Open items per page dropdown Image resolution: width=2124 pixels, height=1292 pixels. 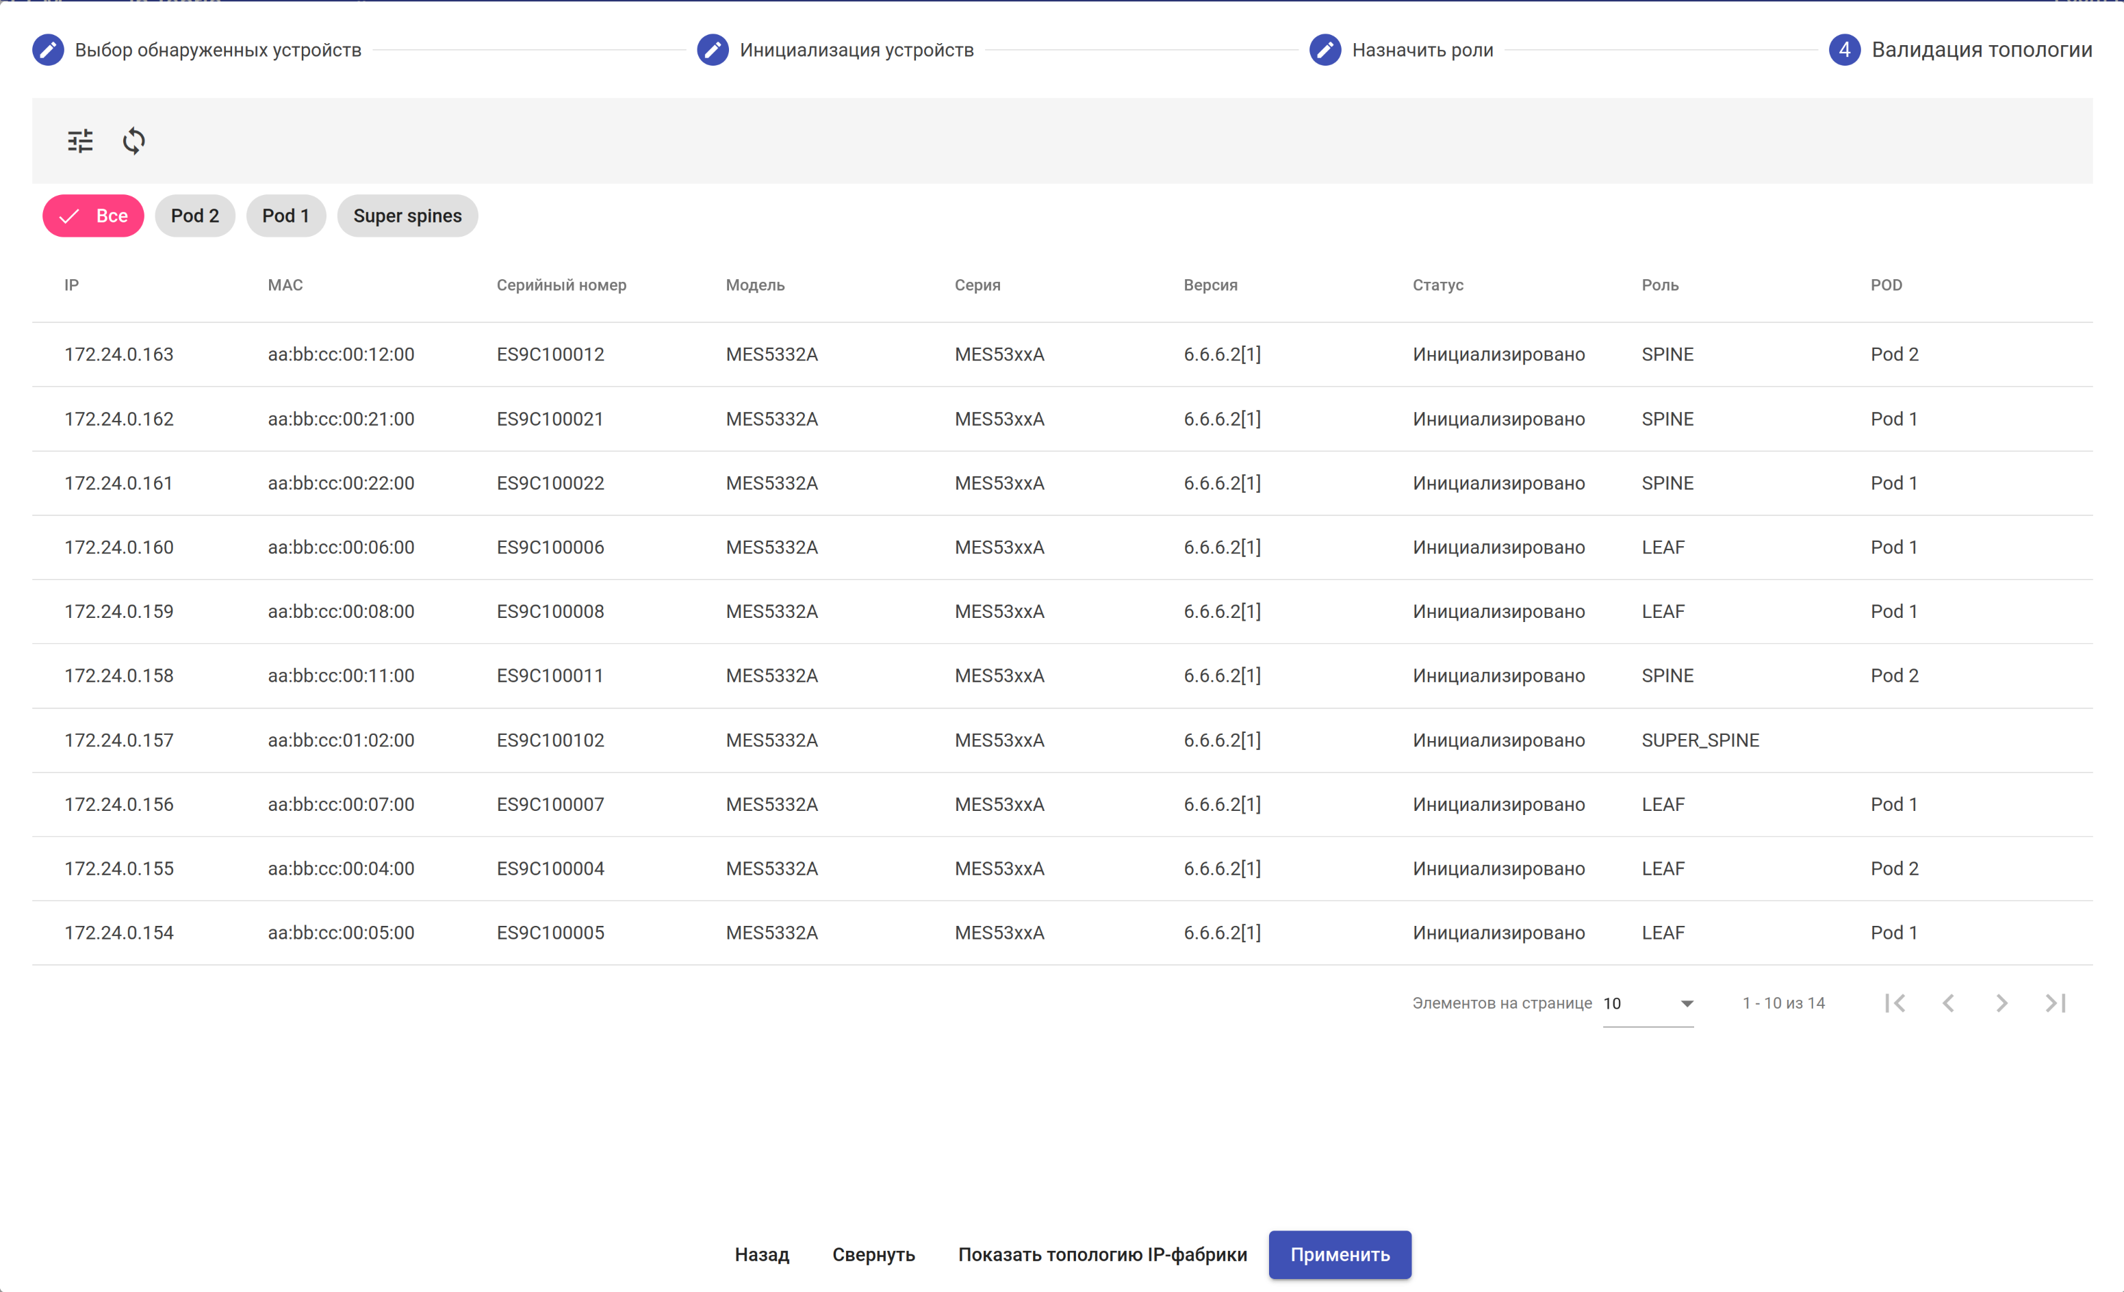pos(1648,1003)
